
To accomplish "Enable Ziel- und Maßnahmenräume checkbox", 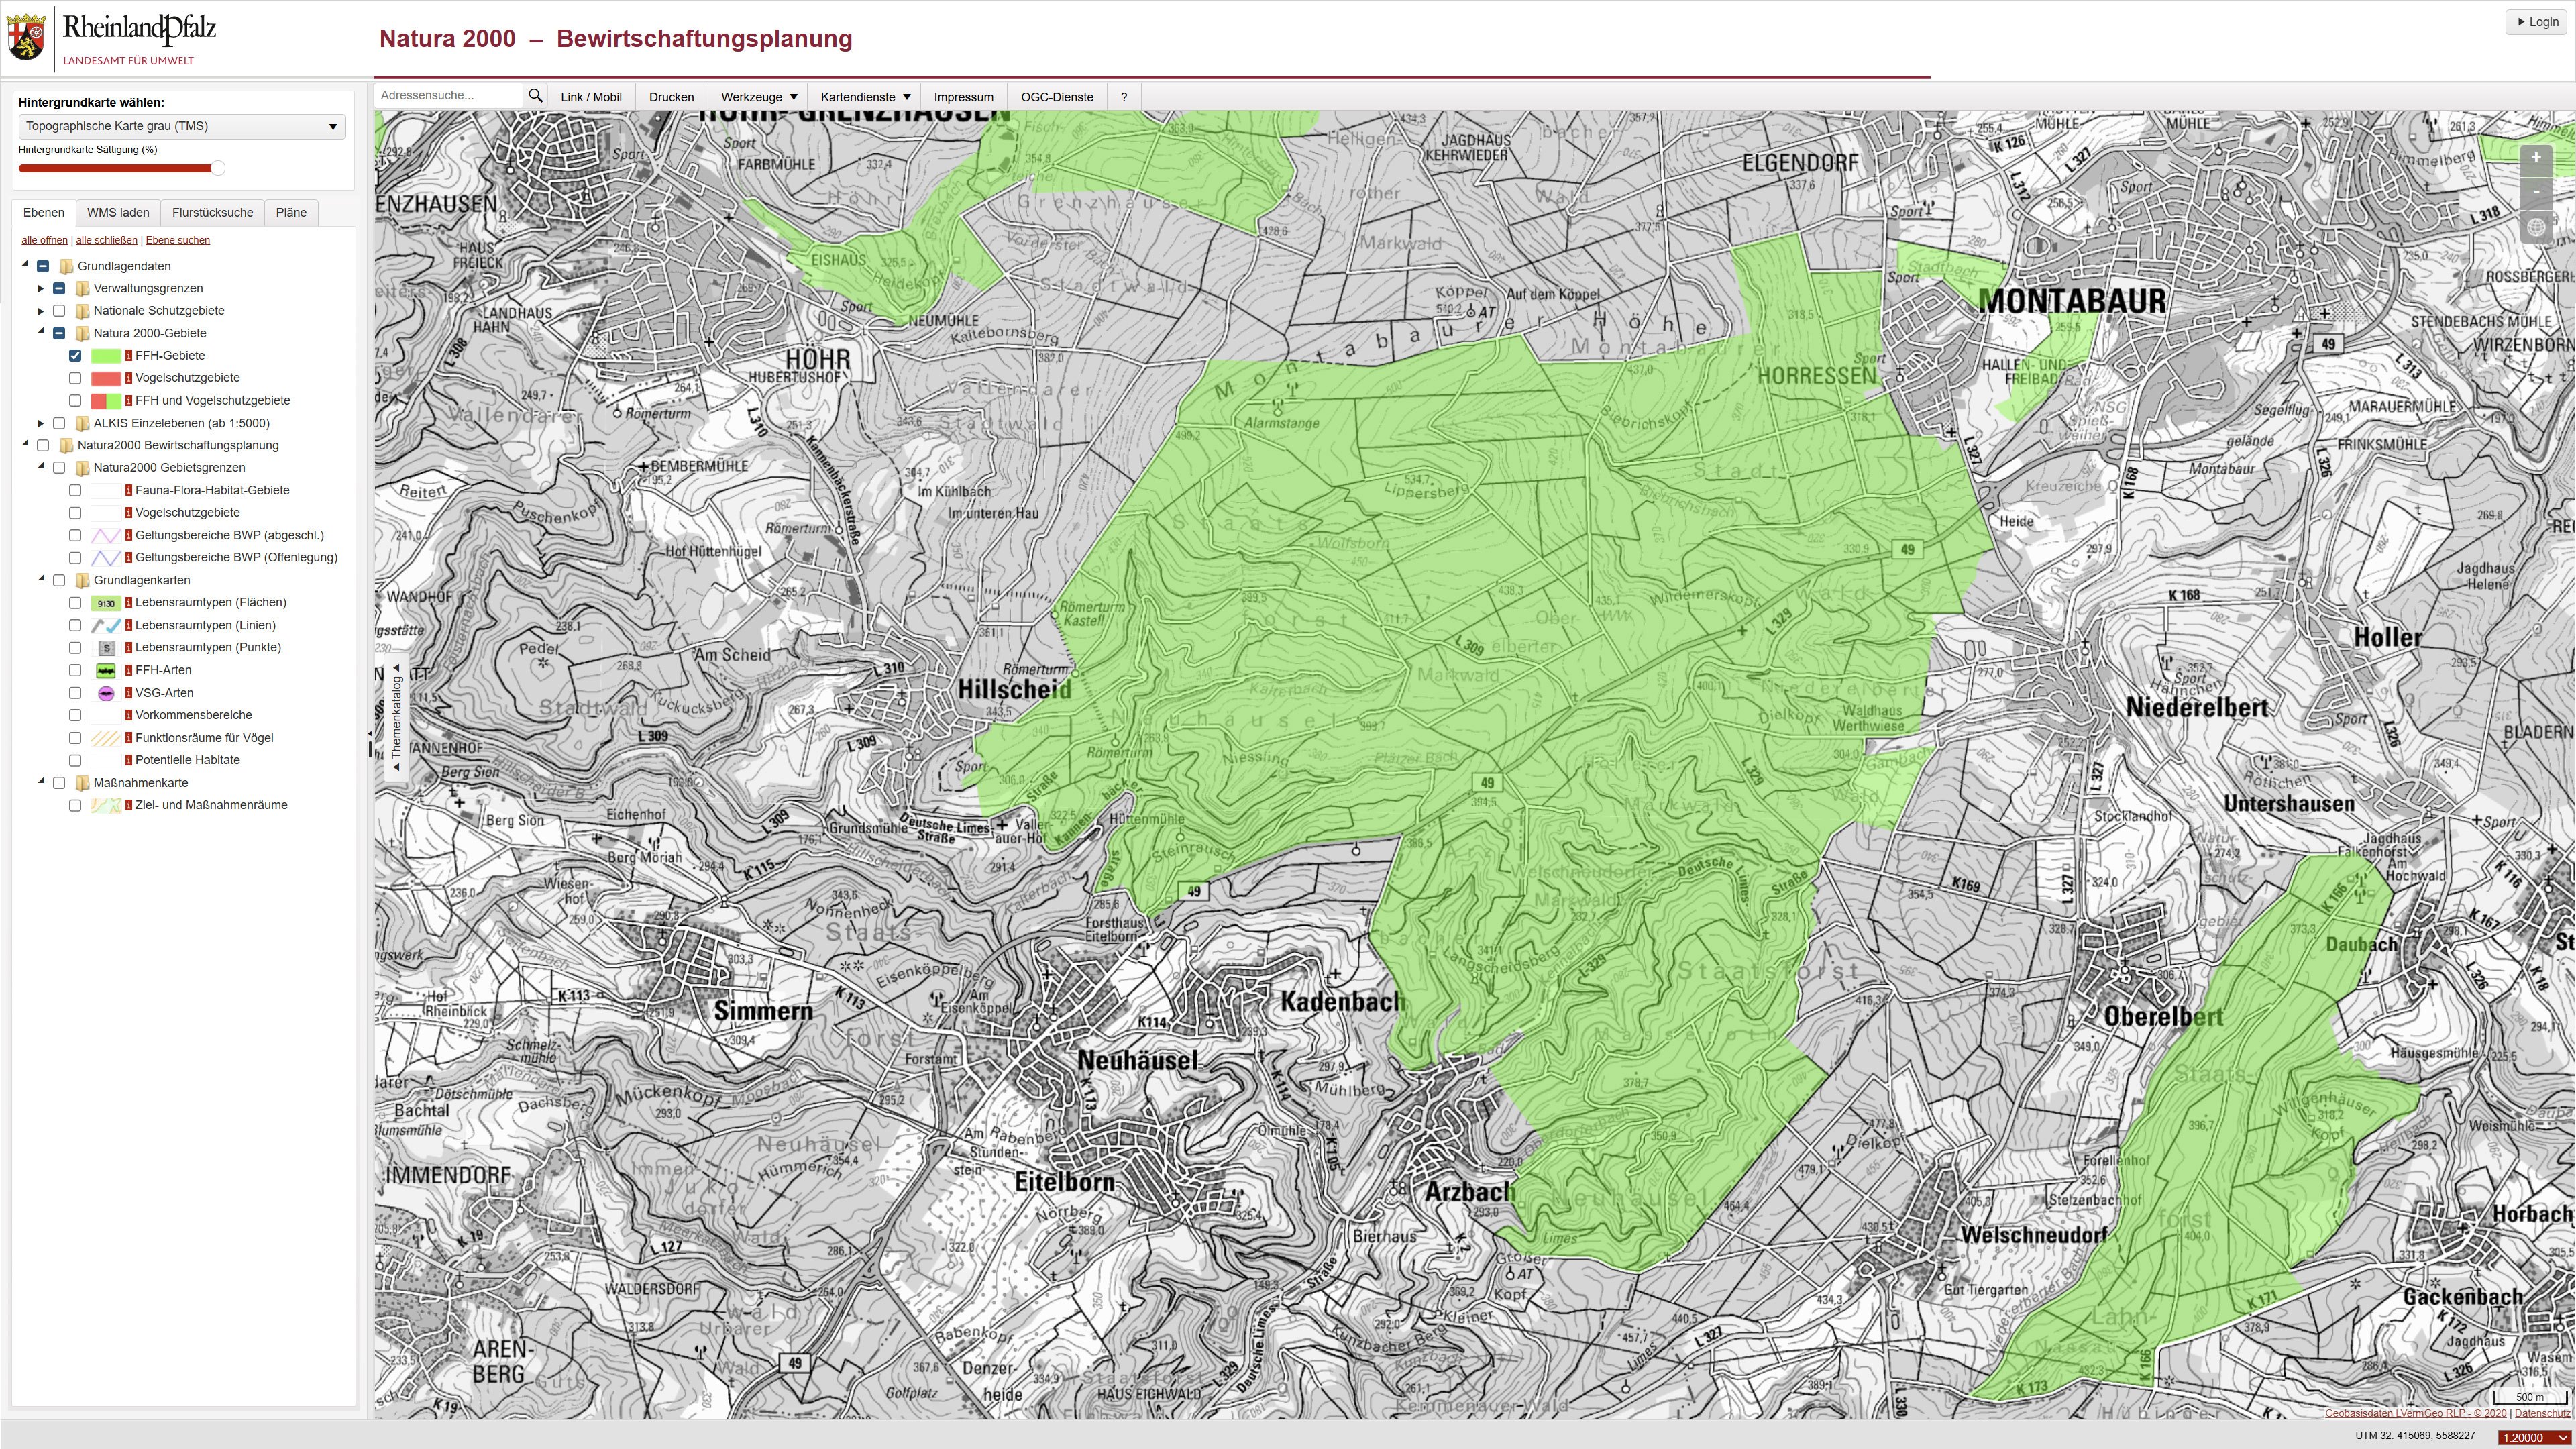I will (75, 806).
